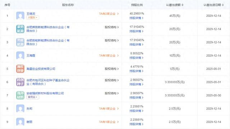The image size is (230, 129).
Task: Click TA有3家企业 link for 王海霞
Action: 109,56
